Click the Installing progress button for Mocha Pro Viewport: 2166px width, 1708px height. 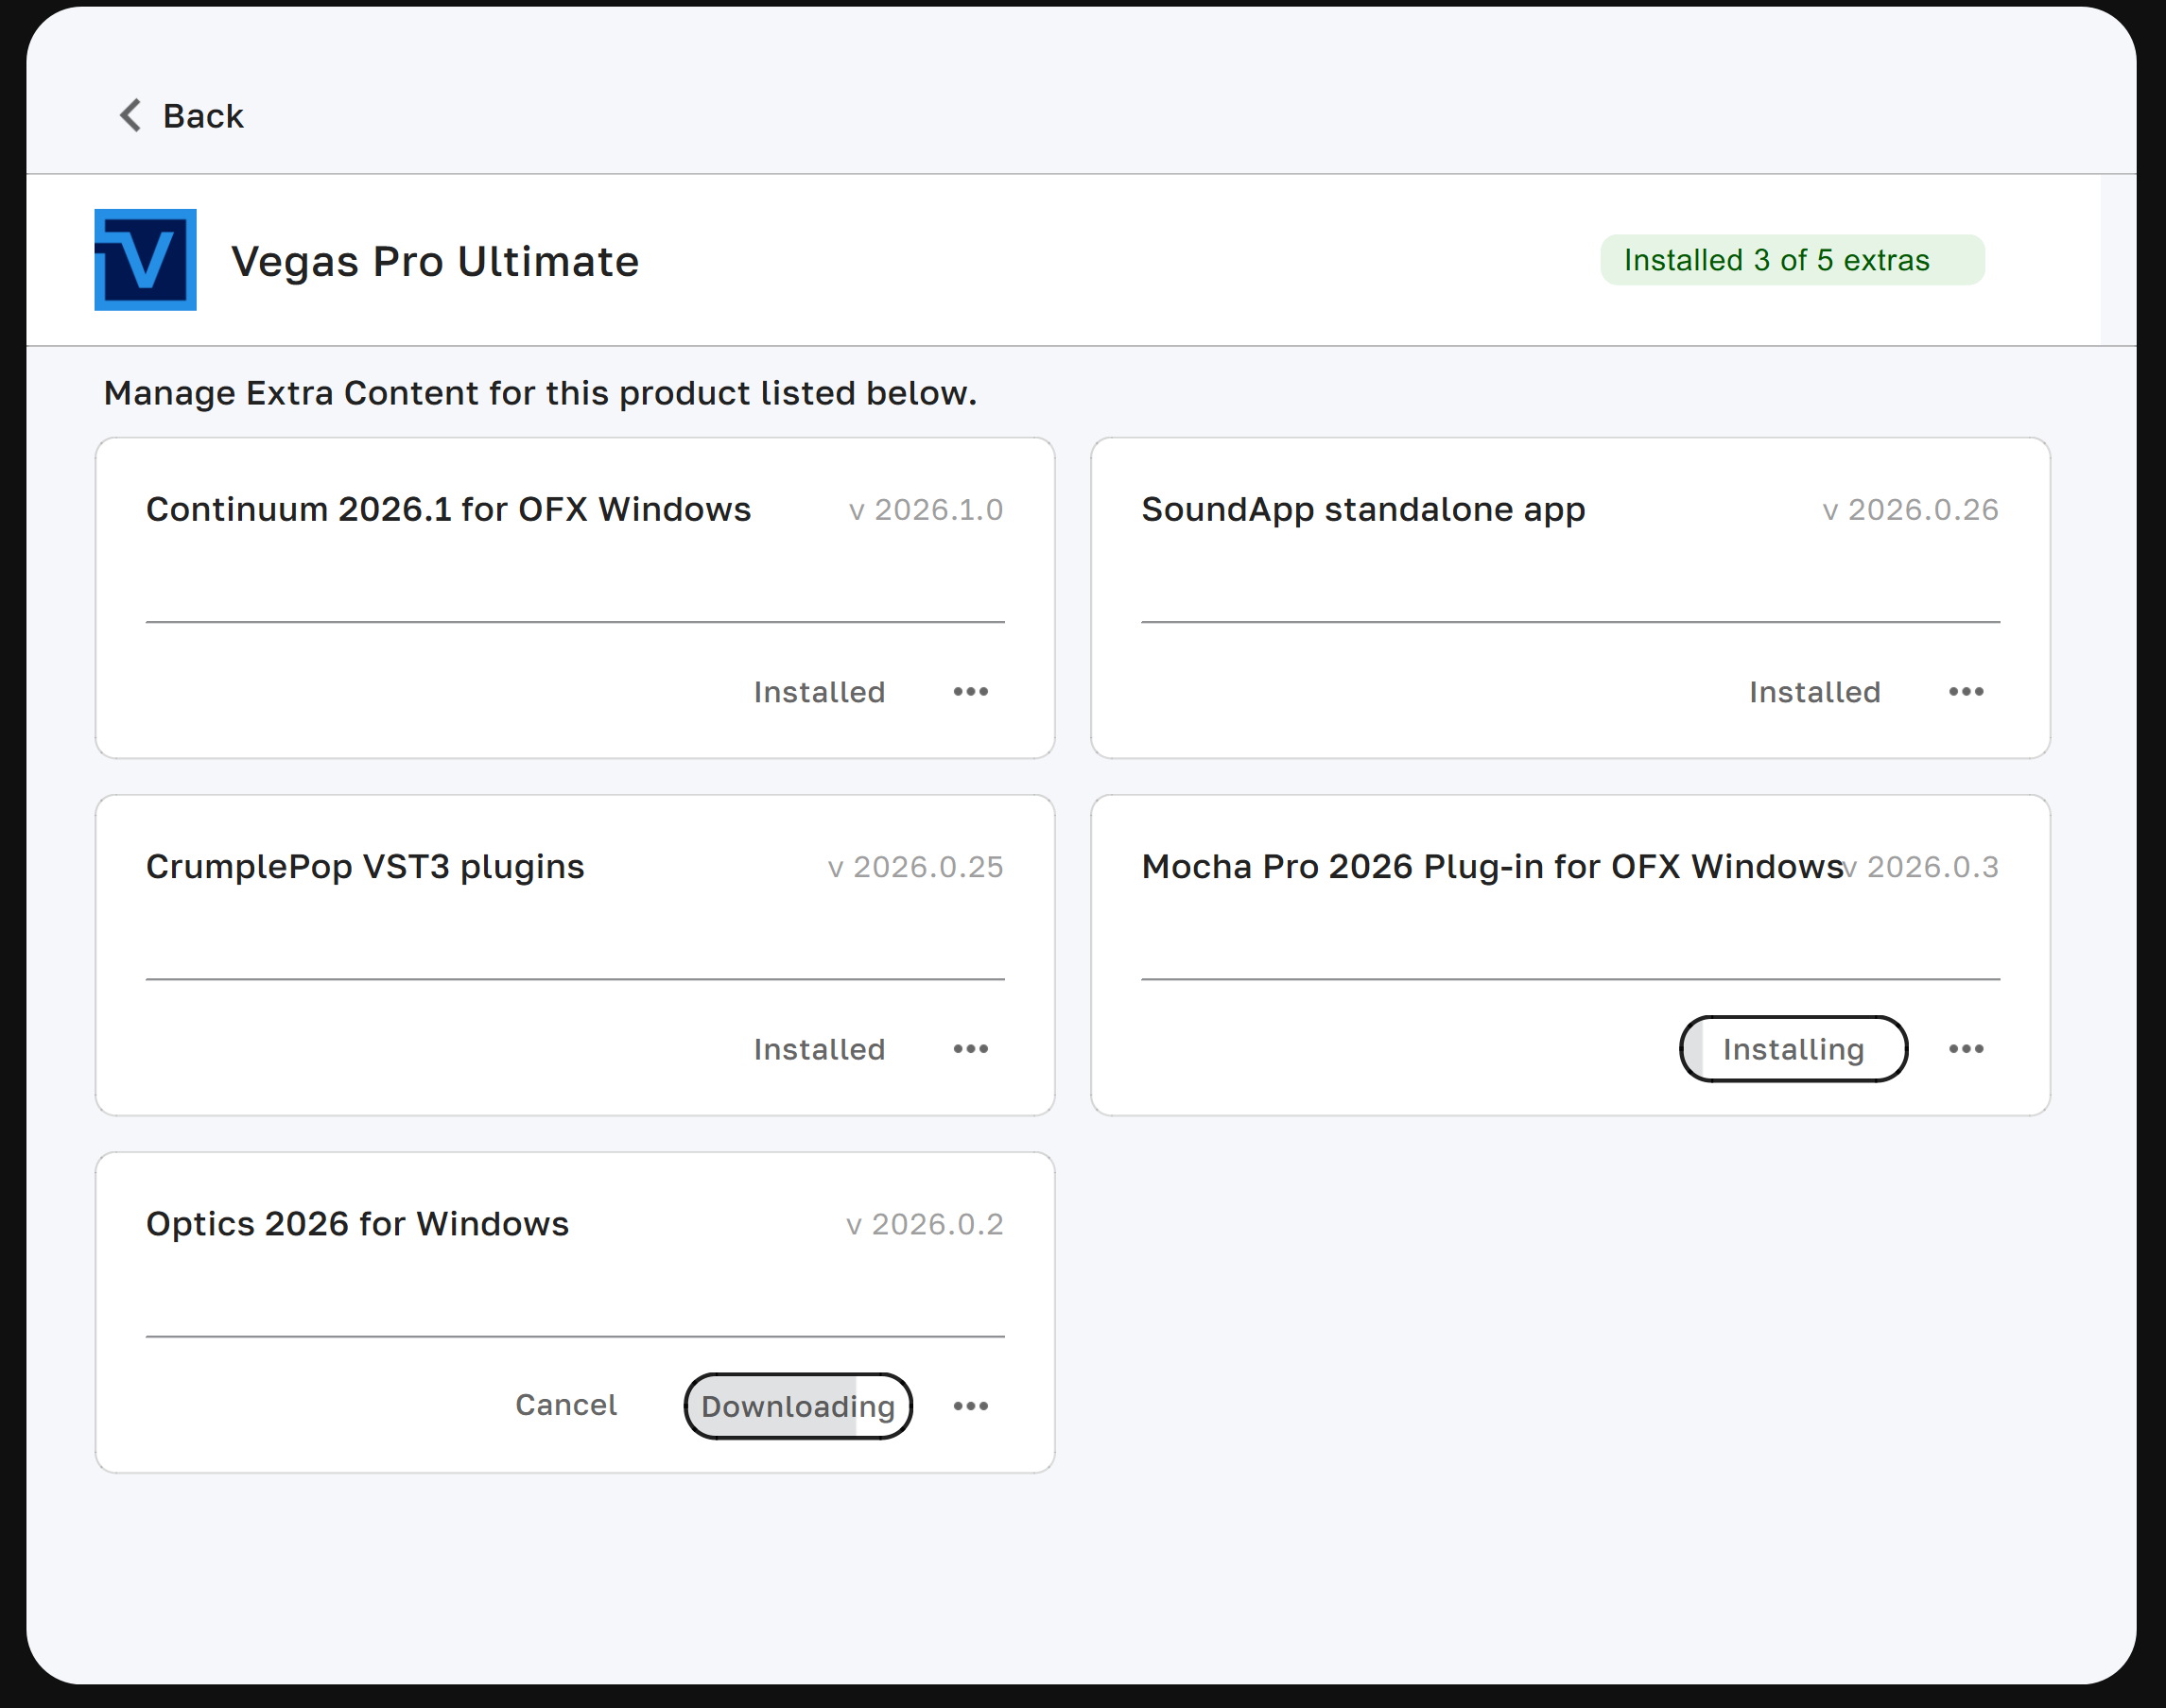1793,1049
